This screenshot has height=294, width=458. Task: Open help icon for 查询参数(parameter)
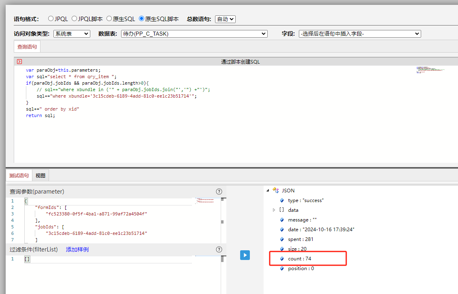coord(219,192)
